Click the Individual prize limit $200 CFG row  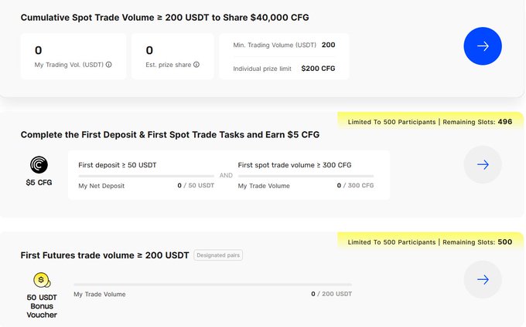[x=284, y=69]
